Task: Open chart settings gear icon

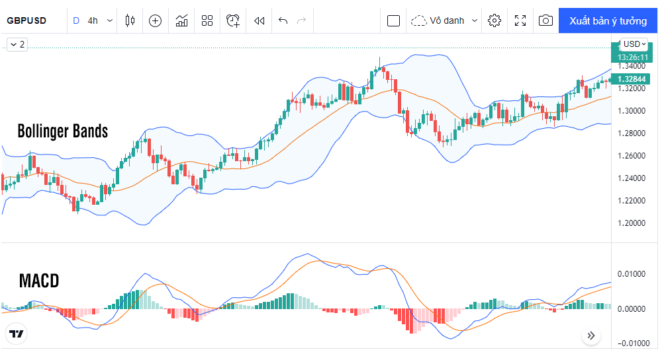Action: [494, 20]
